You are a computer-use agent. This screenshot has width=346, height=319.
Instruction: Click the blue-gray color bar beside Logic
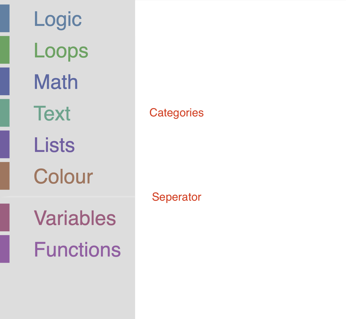click(5, 18)
